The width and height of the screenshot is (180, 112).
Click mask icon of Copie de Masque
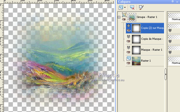point(128,37)
